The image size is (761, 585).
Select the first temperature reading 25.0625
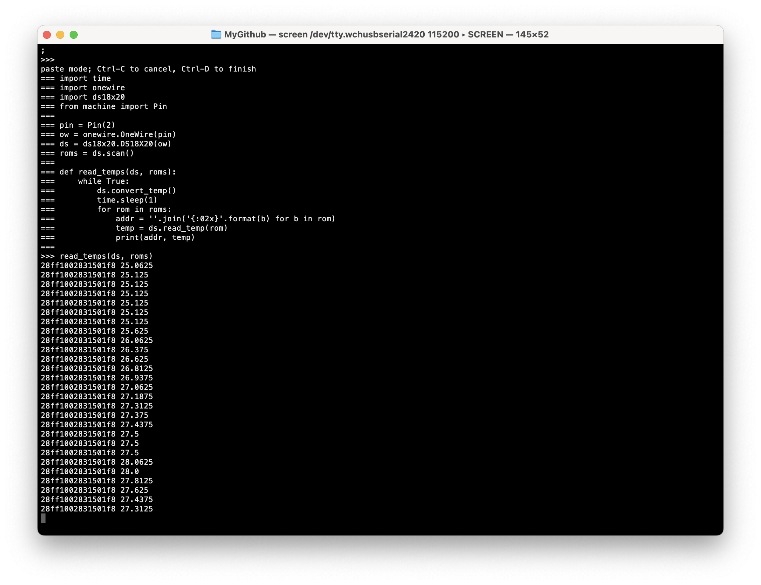coord(136,265)
